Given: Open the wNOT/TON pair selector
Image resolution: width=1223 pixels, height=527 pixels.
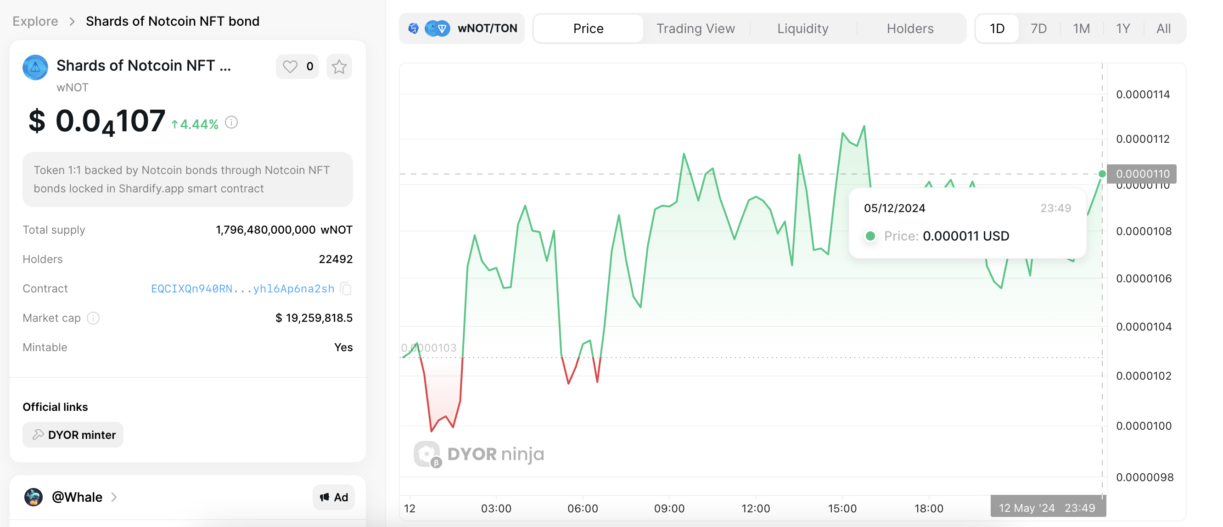Looking at the screenshot, I should click(462, 28).
